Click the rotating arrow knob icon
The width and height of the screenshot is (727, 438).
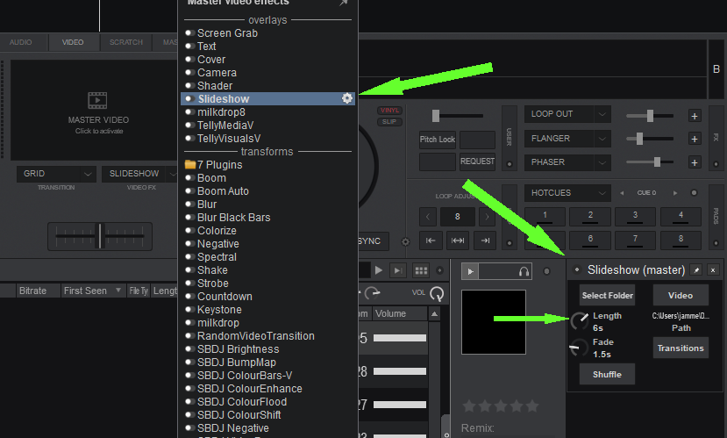tap(372, 293)
